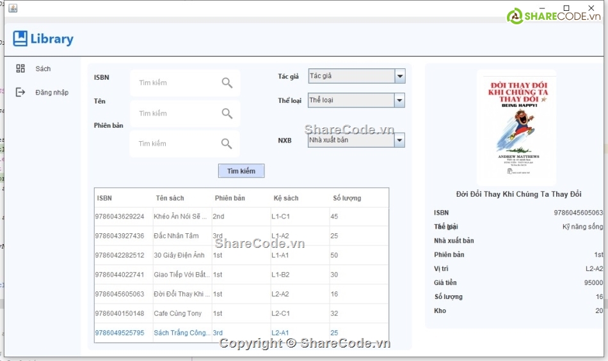Click shelf cell L1-C1
Image resolution: width=608 pixels, height=361 pixels.
(x=300, y=217)
